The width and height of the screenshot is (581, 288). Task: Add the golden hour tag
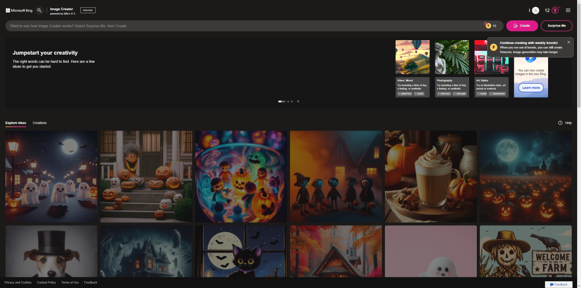(405, 93)
